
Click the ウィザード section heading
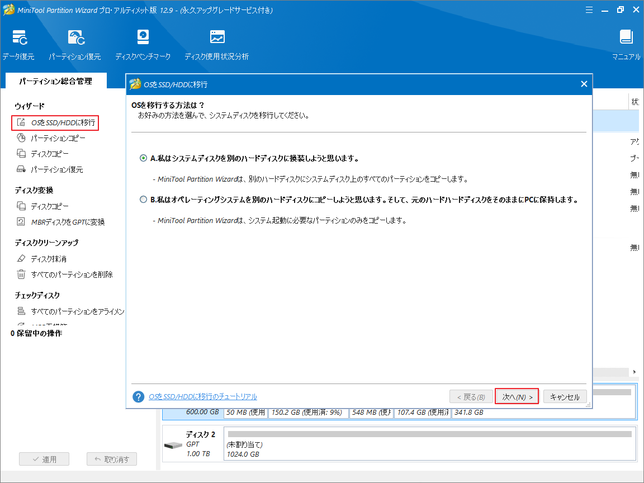[x=30, y=106]
